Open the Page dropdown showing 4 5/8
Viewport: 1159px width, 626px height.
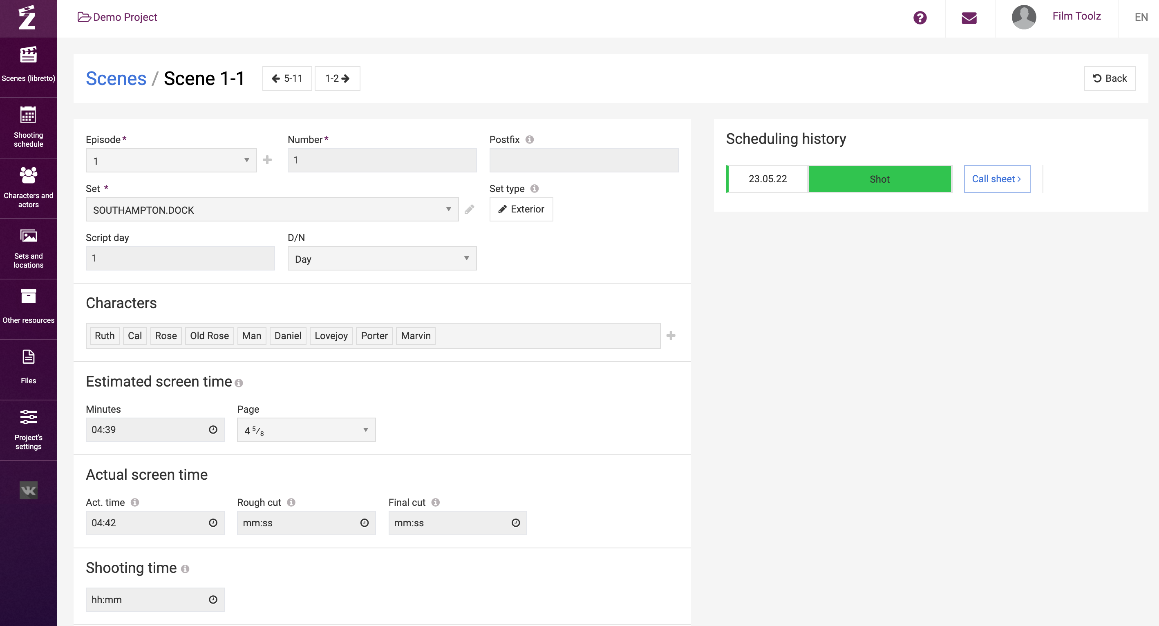tap(306, 430)
